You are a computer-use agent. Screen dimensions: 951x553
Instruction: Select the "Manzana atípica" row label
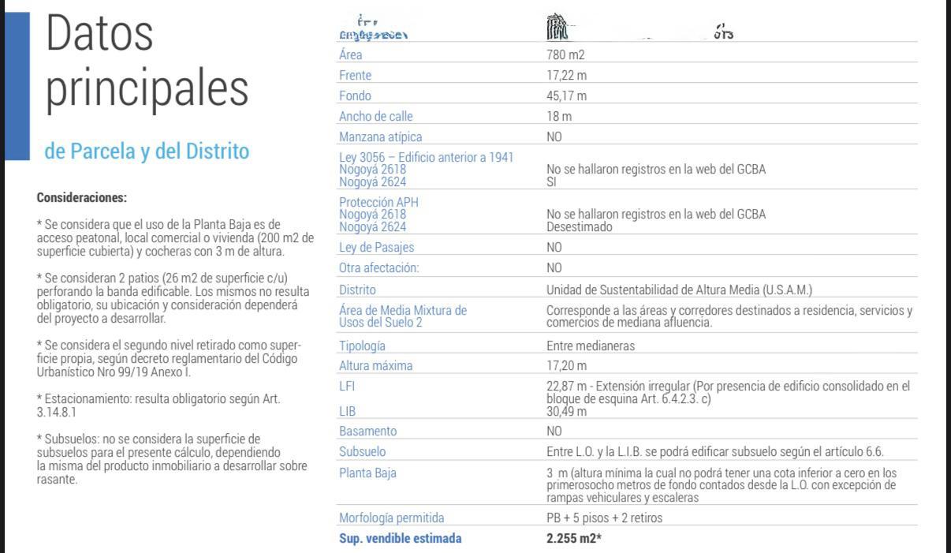pos(380,136)
